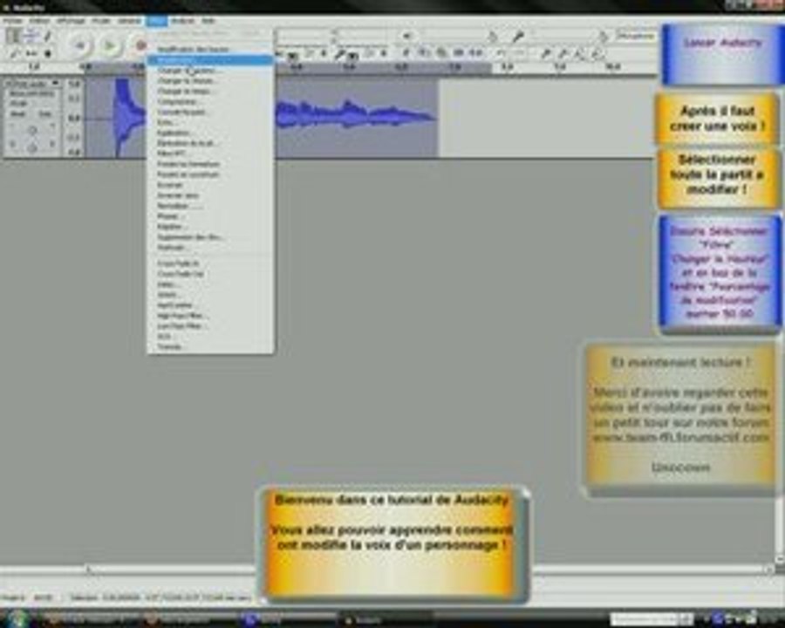Choose Changer la hauteur in the Effet menu
This screenshot has height=628, width=785.
point(210,71)
